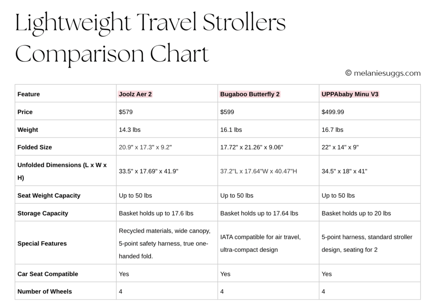Click the UPPAbaby $499.99 price cell
This screenshot has height=306, width=440.
coord(333,112)
